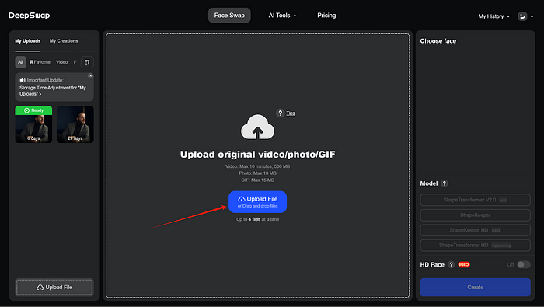
Task: Click the red PRO badge
Action: click(464, 265)
